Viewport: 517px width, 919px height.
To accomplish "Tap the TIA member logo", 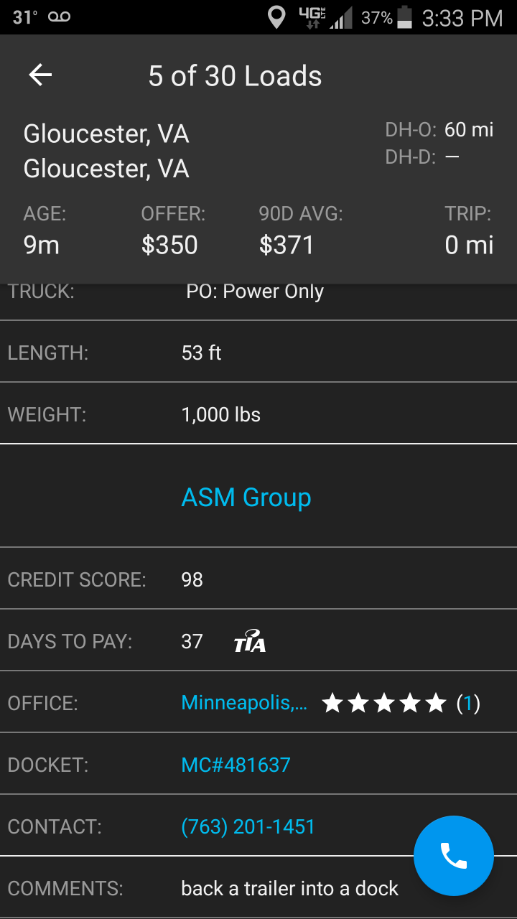I will pyautogui.click(x=250, y=640).
